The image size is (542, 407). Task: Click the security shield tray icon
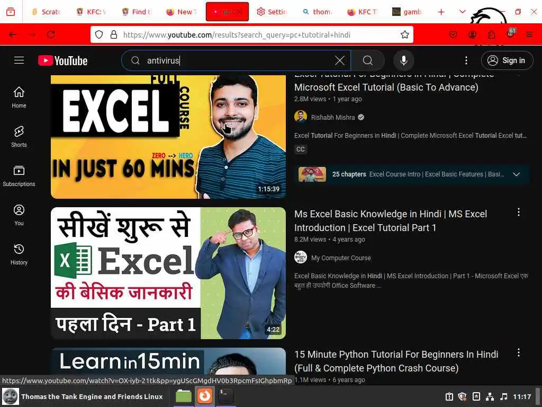pos(462,396)
